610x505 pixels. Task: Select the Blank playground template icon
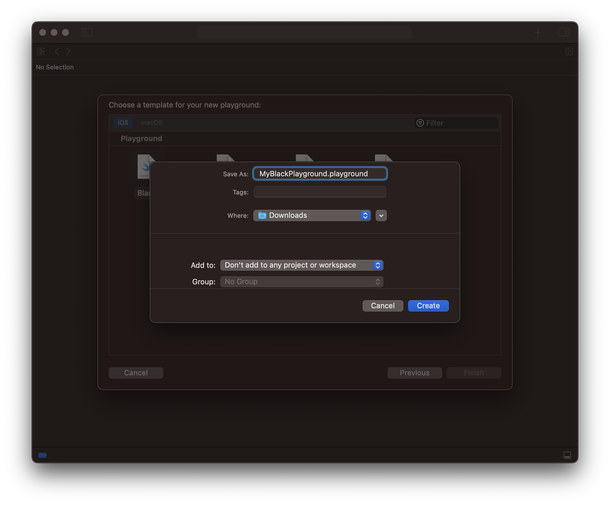coord(143,166)
